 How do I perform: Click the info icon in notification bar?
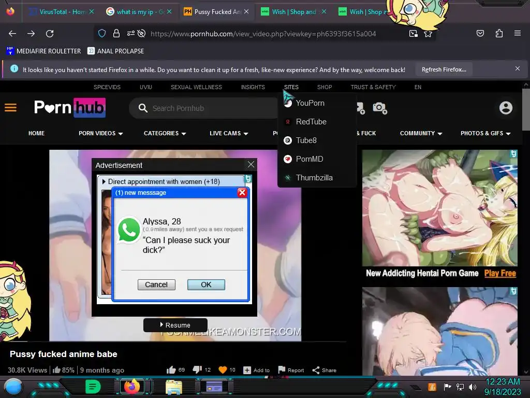(14, 69)
